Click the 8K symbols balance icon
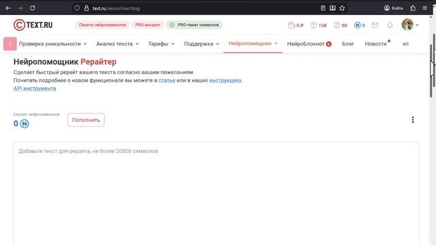Screen dimensions: 436x245 tap(341, 25)
